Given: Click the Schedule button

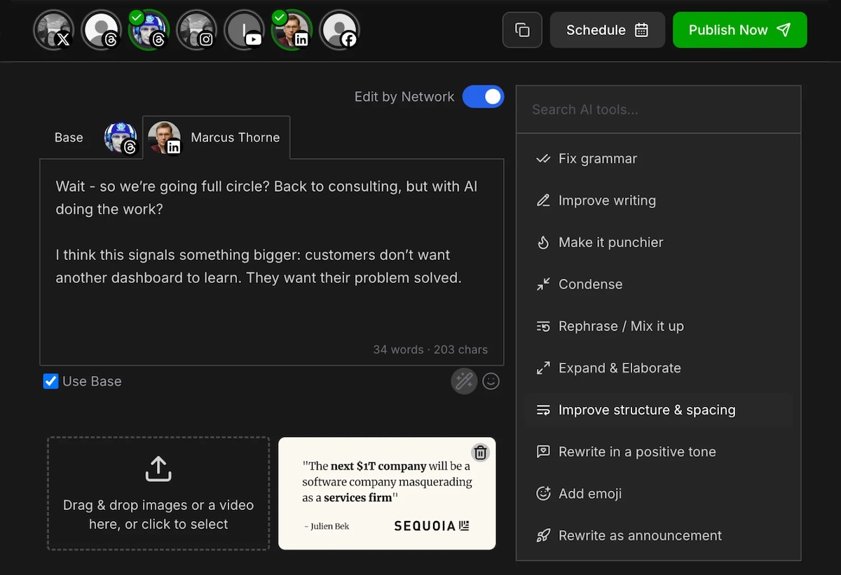Looking at the screenshot, I should [x=608, y=30].
